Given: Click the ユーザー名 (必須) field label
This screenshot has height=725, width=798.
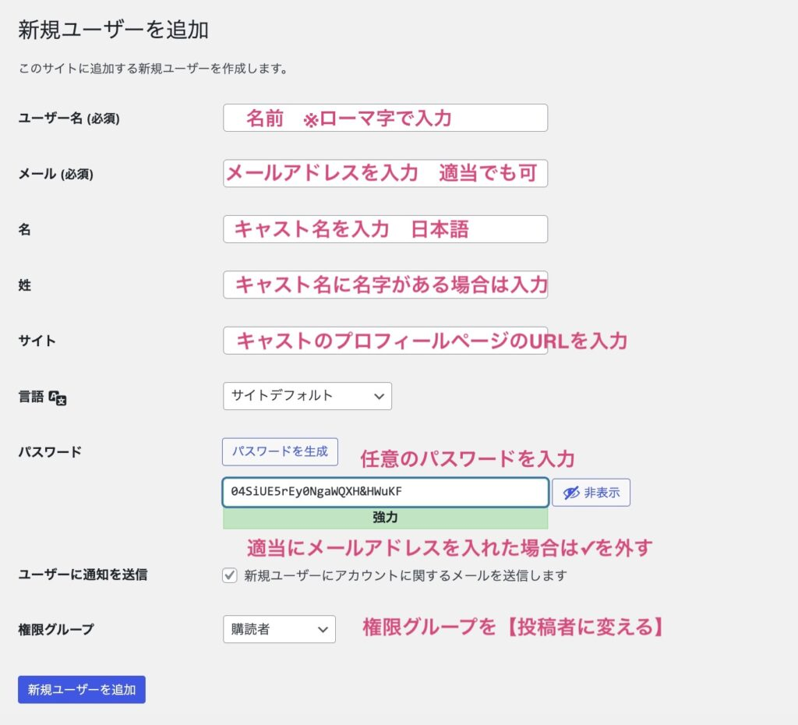Looking at the screenshot, I should (69, 118).
